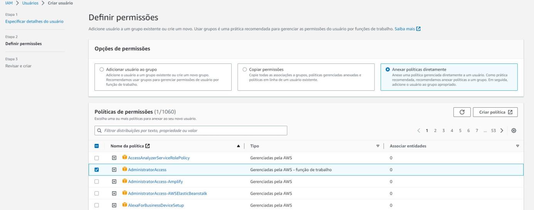This screenshot has width=534, height=210.
Task: Go to next page of policies
Action: (x=502, y=130)
